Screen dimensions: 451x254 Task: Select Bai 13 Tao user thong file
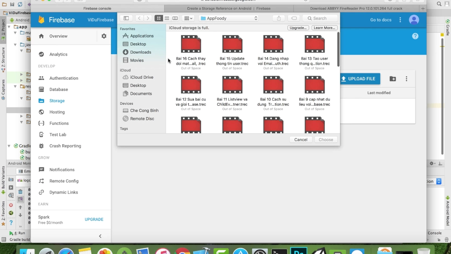click(314, 52)
